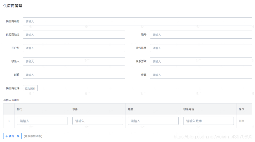Viewport: 255px width, 142px height.
Task: Click the 传真 input field
Action: [201, 75]
